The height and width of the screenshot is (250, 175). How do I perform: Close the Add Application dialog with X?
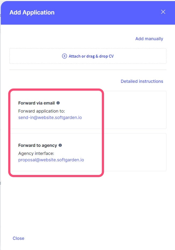click(163, 12)
